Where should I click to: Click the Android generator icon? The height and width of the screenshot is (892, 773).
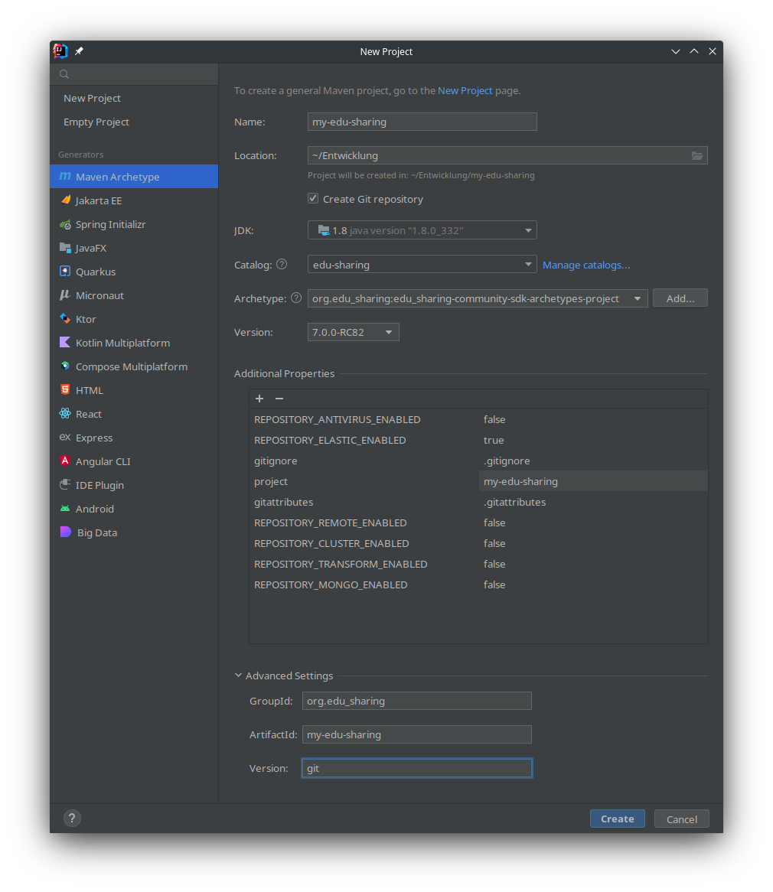(65, 509)
